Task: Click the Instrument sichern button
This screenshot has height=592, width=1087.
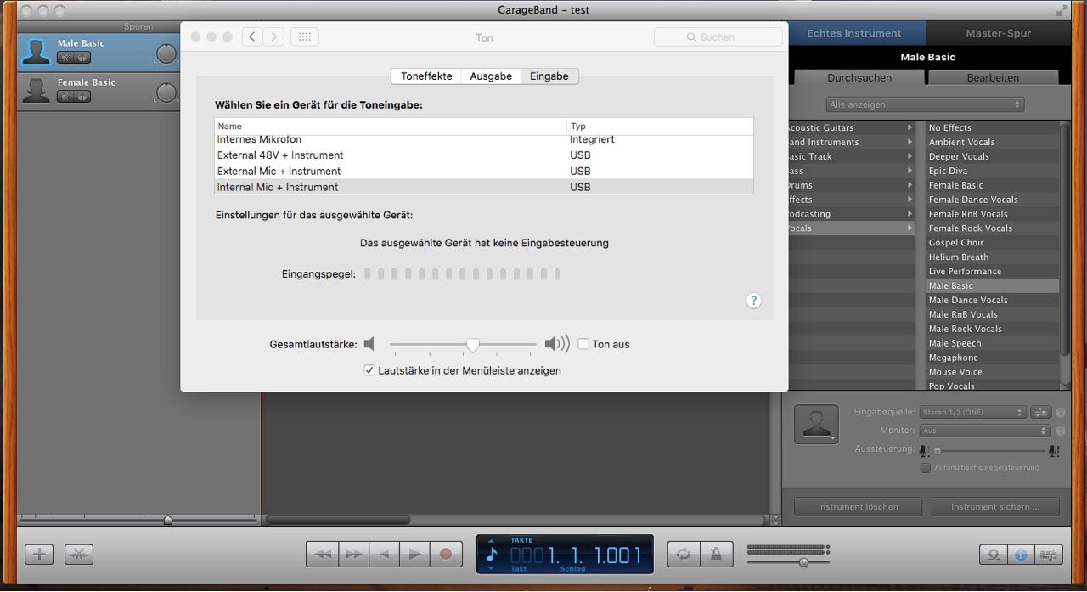Action: 995,506
